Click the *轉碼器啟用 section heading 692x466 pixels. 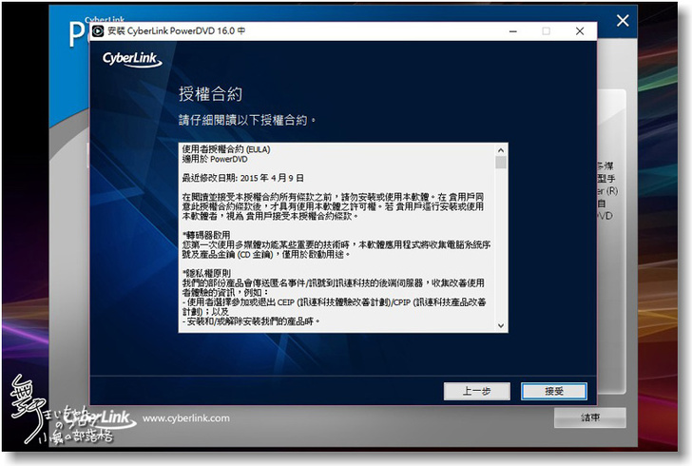[206, 235]
